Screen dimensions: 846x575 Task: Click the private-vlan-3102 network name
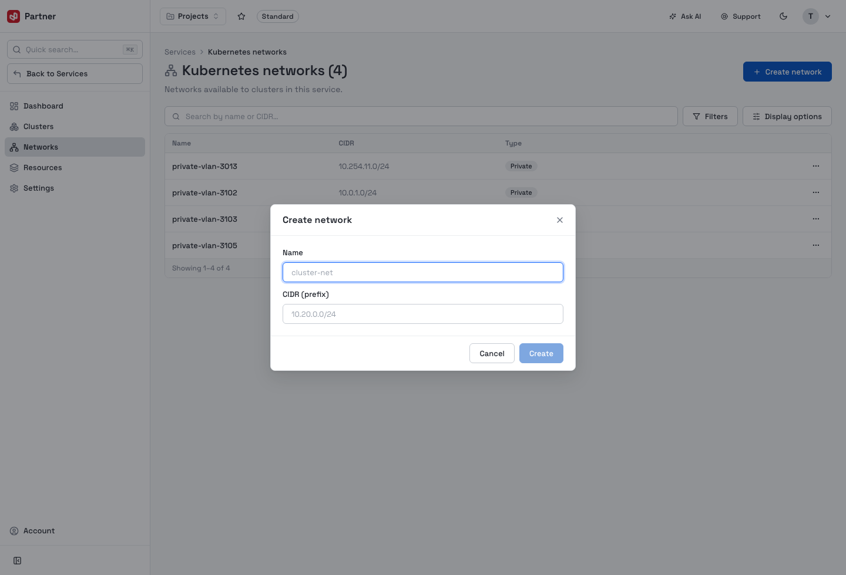[x=204, y=193]
